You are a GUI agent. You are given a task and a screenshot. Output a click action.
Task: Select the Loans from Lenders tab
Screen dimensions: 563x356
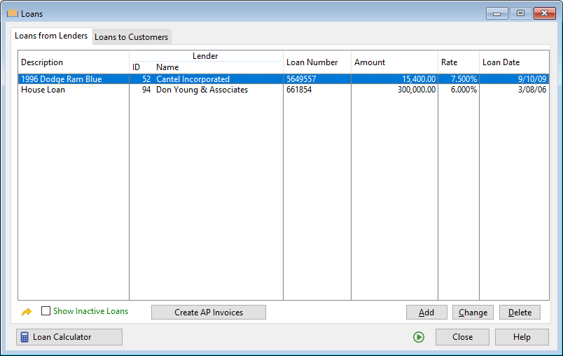[x=51, y=36]
